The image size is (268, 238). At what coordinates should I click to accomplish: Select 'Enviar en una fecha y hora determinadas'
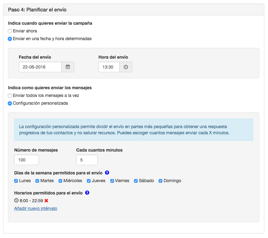[10, 39]
